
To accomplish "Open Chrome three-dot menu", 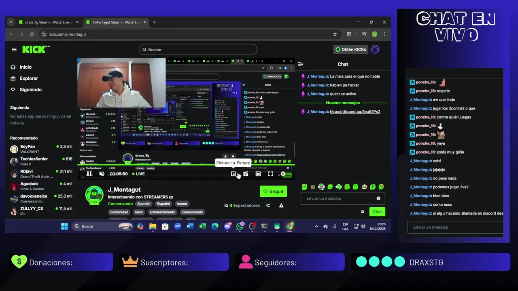I will [x=384, y=34].
